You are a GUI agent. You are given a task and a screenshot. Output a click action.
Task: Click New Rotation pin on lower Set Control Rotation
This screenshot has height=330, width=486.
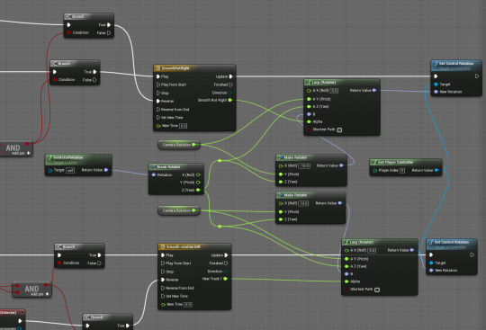tap(431, 271)
